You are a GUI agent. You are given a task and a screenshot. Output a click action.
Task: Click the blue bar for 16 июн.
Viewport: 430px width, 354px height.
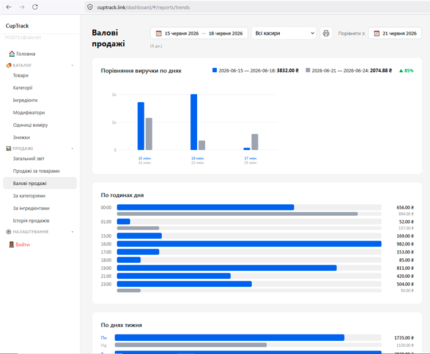coord(194,122)
